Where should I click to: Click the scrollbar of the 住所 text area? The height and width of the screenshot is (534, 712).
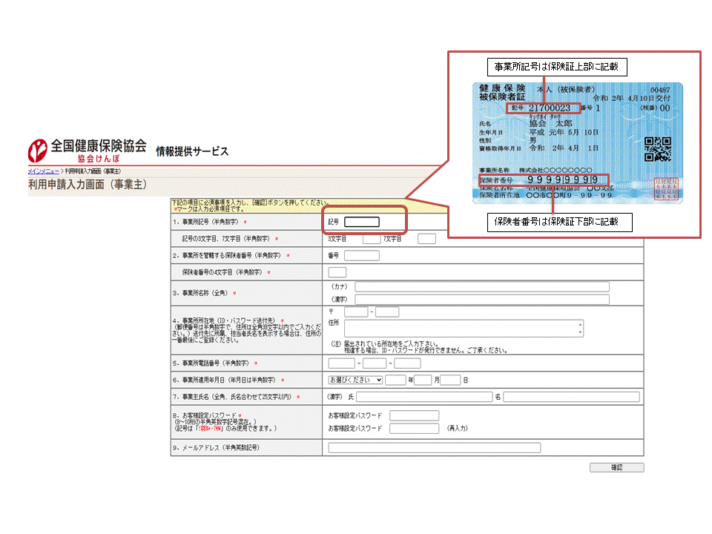point(581,327)
